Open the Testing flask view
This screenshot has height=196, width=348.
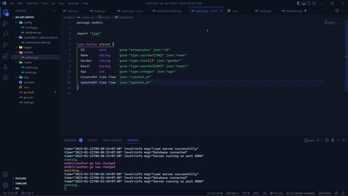click(5, 66)
